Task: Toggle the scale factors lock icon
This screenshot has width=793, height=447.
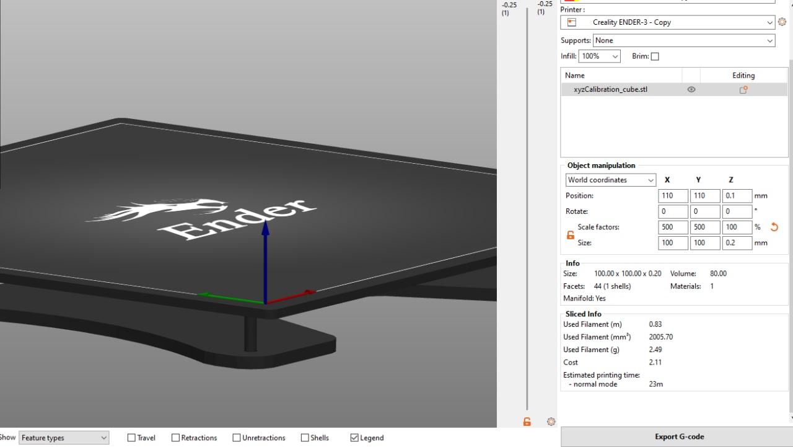Action: [571, 235]
